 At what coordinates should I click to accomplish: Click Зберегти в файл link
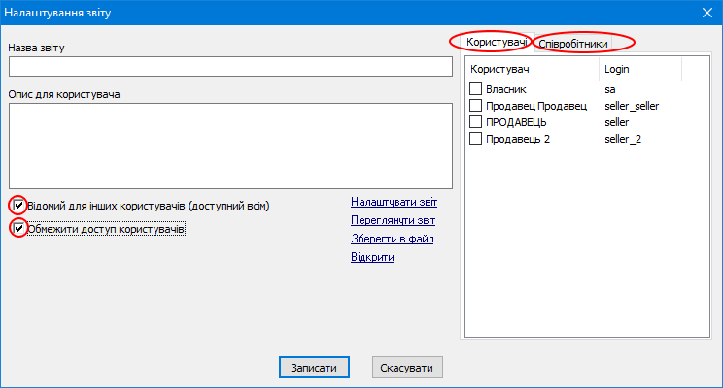pos(392,239)
